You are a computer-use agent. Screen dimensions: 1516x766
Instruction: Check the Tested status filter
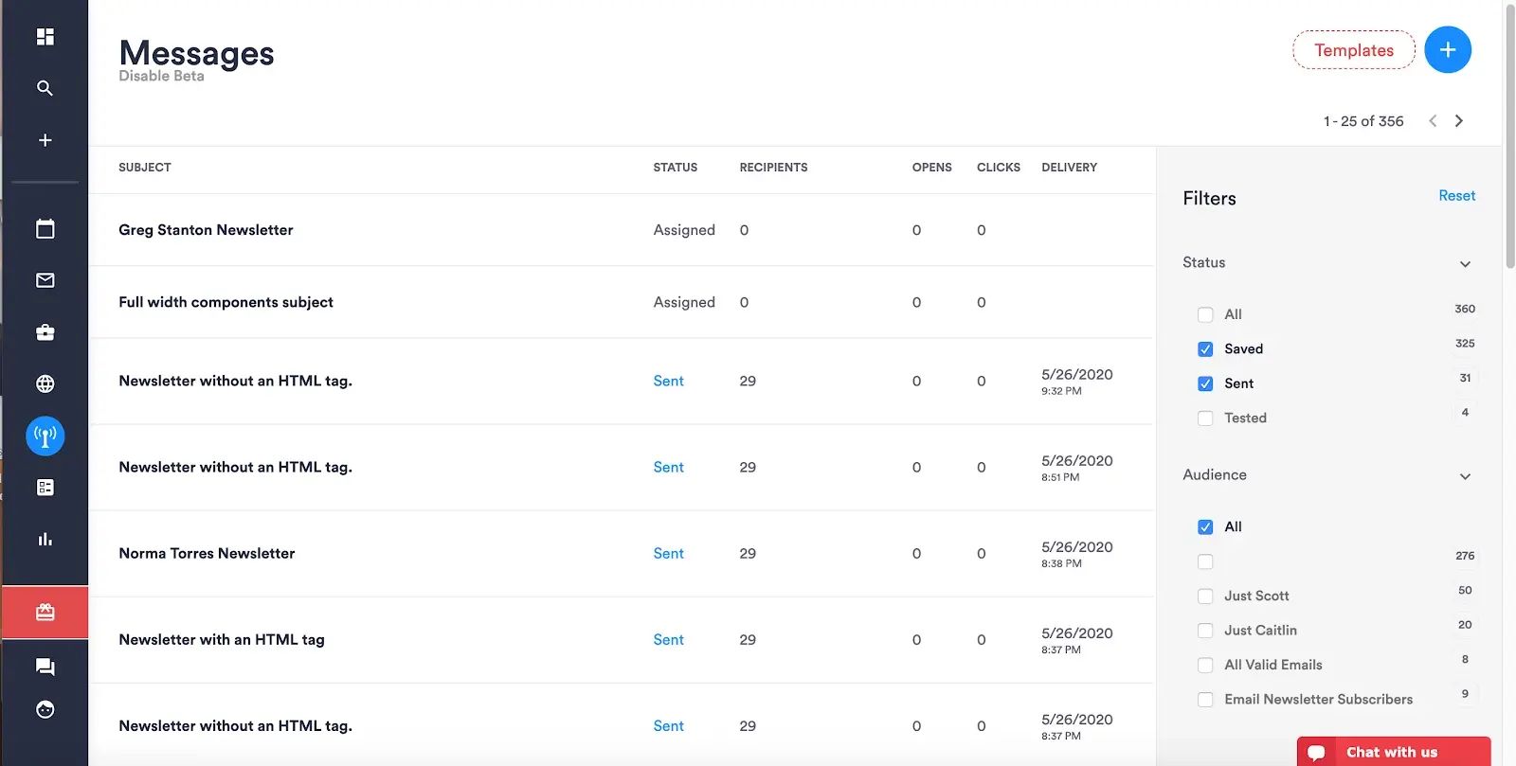click(1205, 418)
